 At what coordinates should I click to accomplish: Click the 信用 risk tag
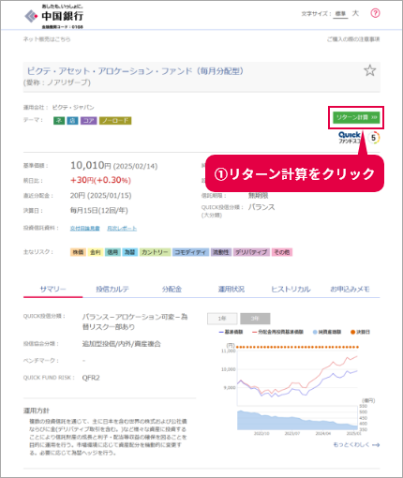[x=112, y=252]
